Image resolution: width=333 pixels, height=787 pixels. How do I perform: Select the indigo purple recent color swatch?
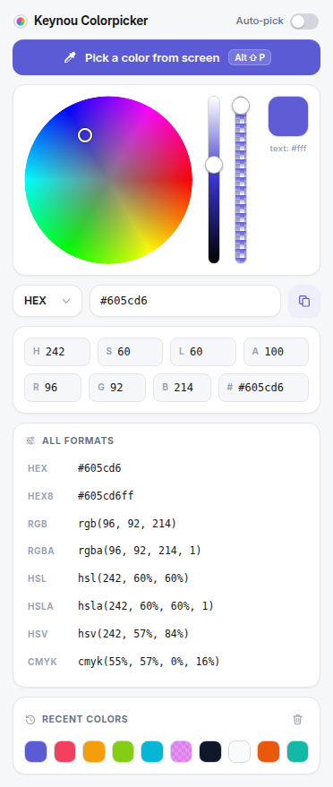coord(36,752)
